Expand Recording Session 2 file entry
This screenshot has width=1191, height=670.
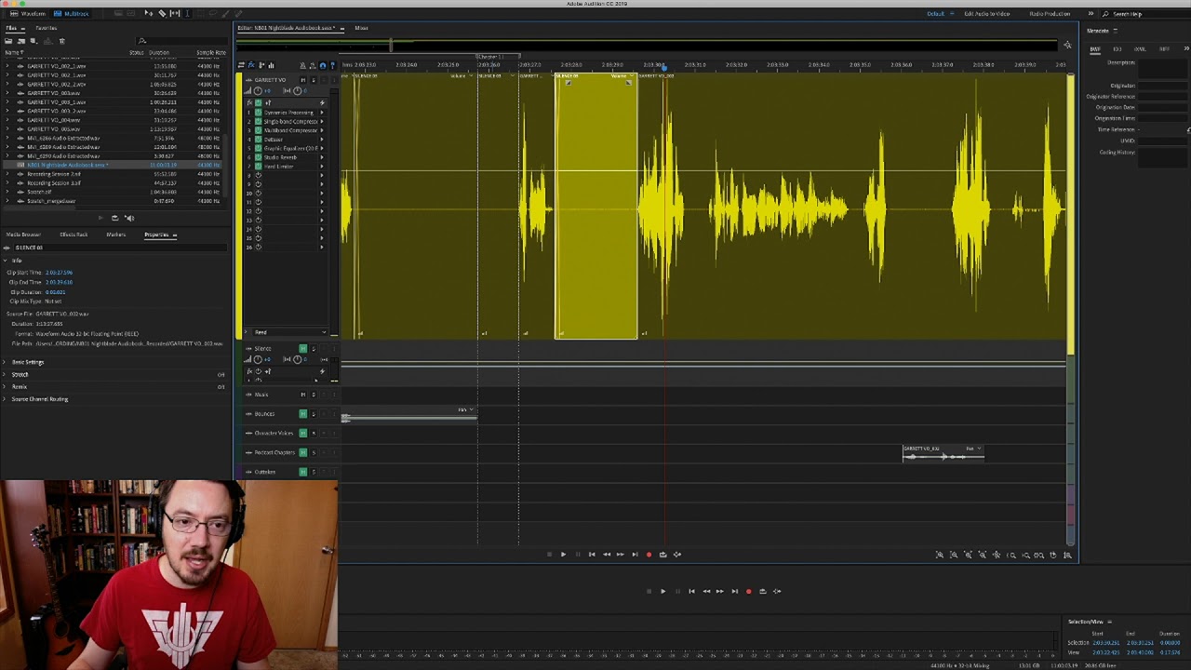tap(7, 174)
